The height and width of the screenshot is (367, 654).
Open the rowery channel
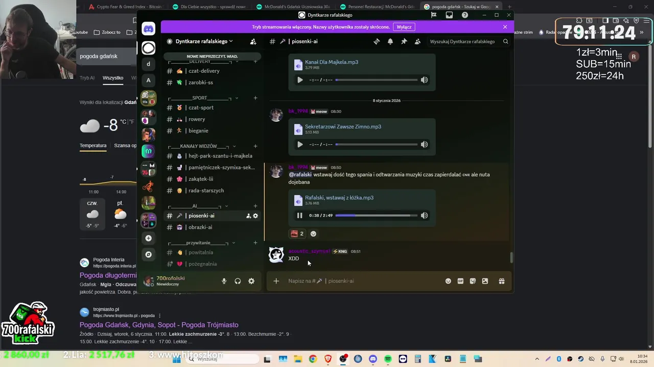click(x=213, y=119)
